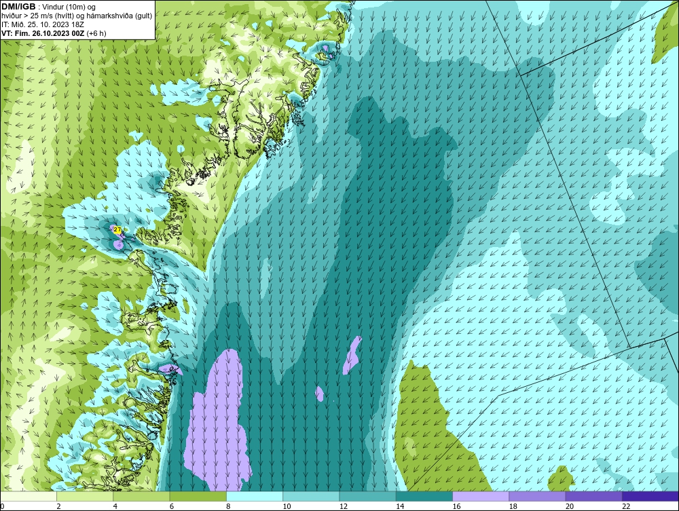Screen dimensions: 679x511
Task: Click the 14–16 m/s dark teal legend swatch
Action: coord(424,496)
